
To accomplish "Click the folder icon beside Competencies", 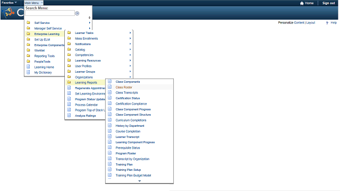I will click(x=69, y=55).
